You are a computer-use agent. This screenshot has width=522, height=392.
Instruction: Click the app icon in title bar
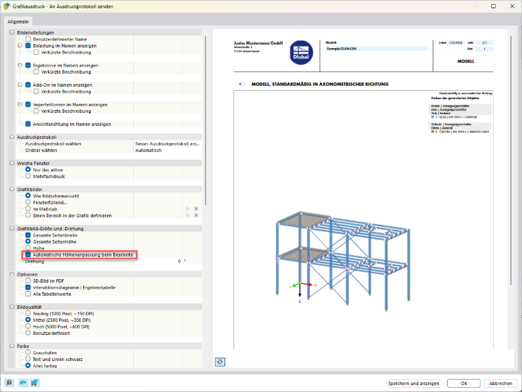(6, 6)
